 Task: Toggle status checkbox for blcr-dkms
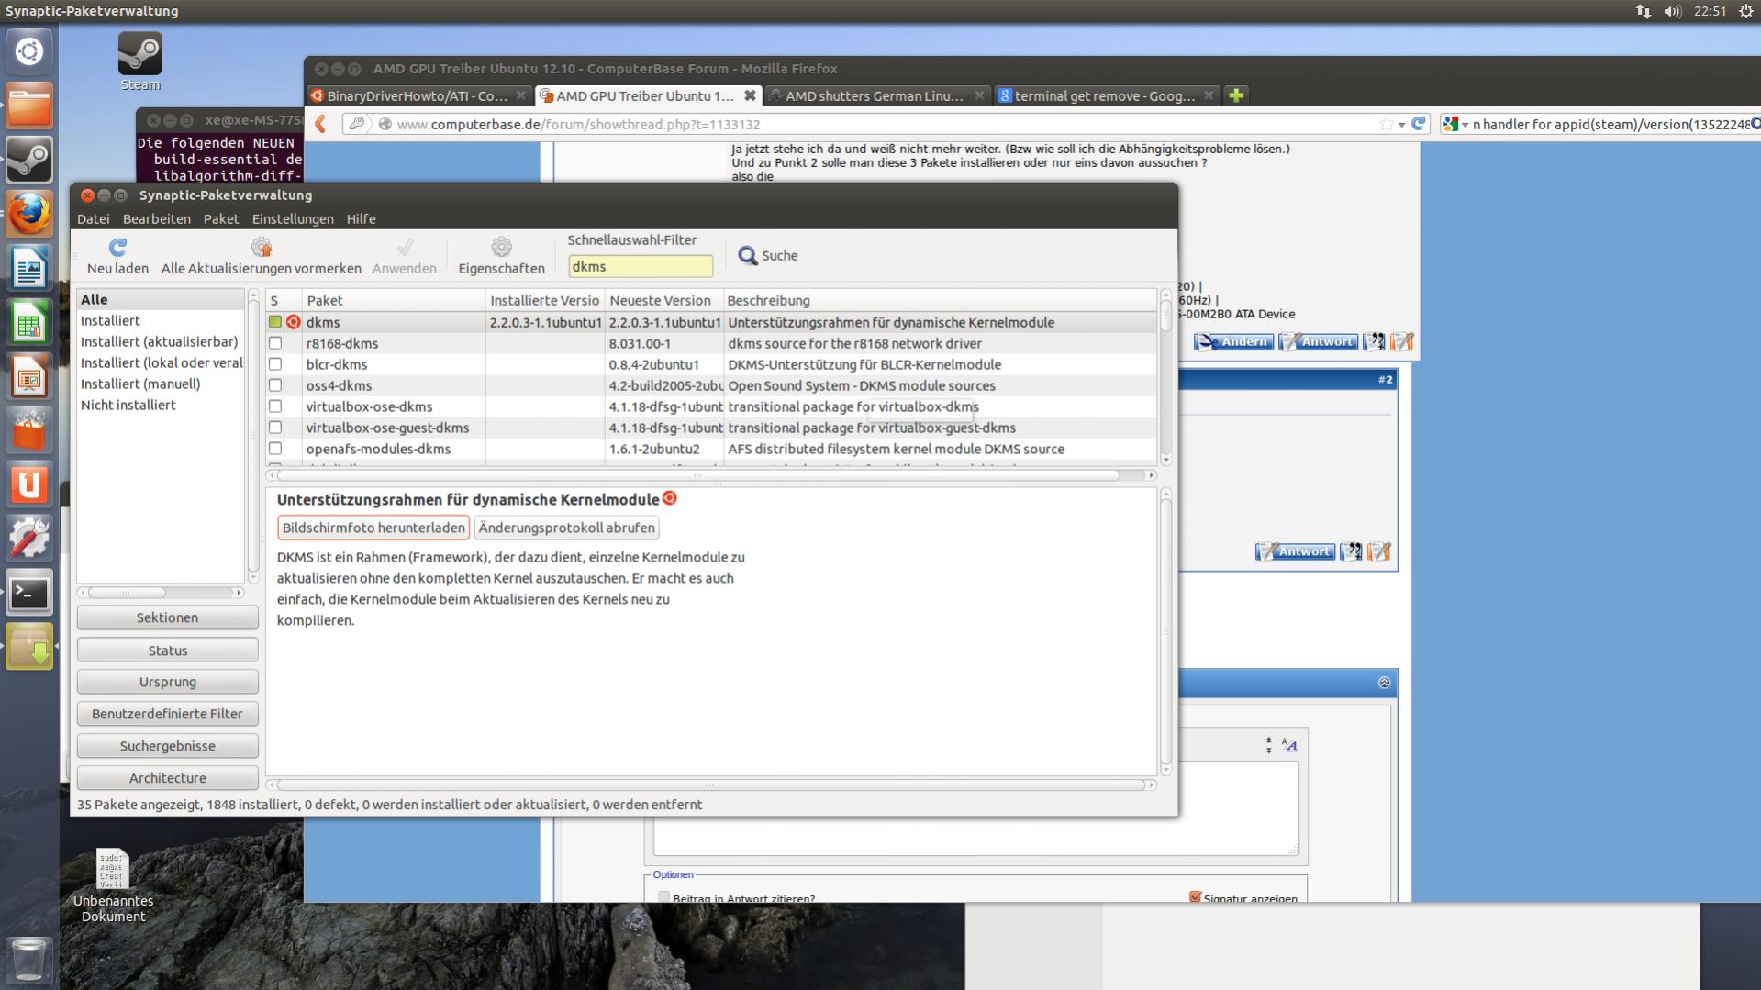(274, 364)
